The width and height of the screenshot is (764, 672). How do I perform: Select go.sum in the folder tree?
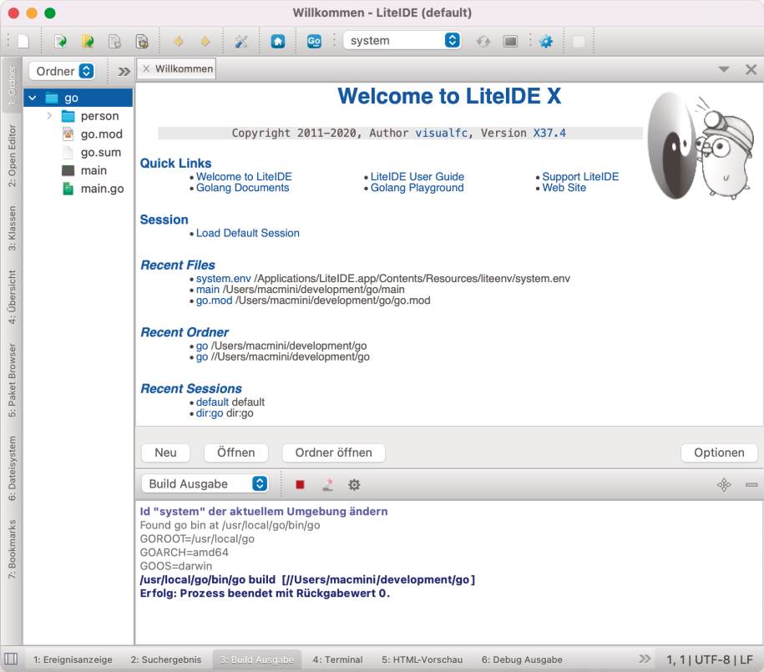[x=100, y=152]
